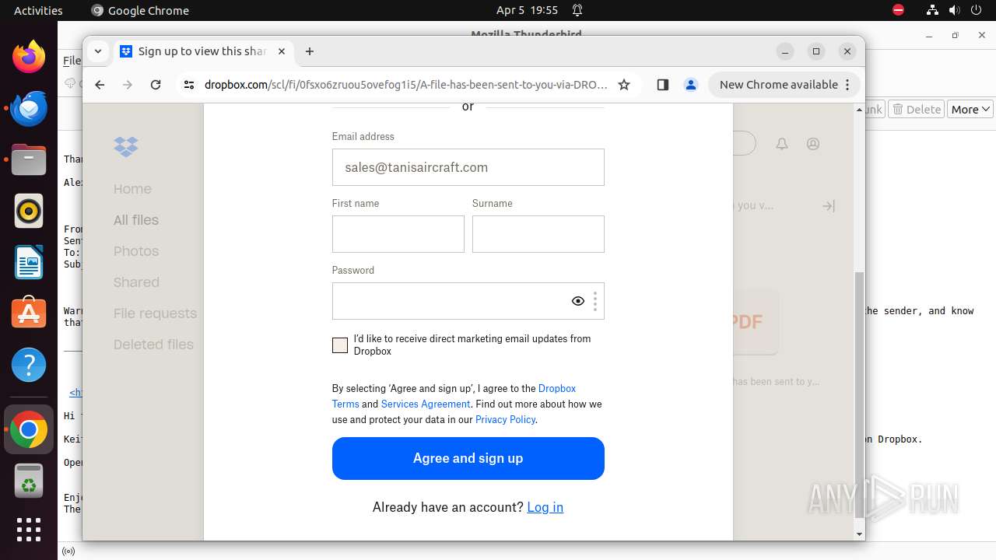Viewport: 996px width, 560px height.
Task: Open Dropbox notifications bell
Action: tap(782, 144)
